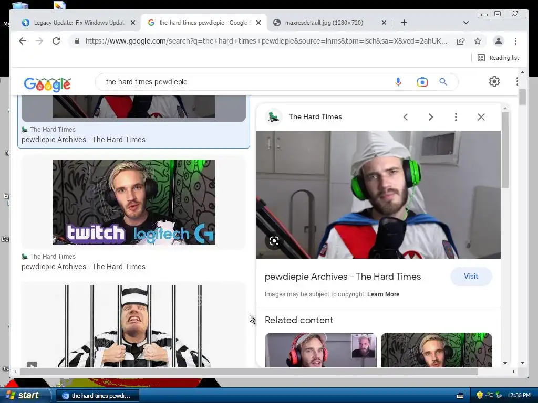Click the Google holiday logo
538x403 pixels.
coord(47,84)
